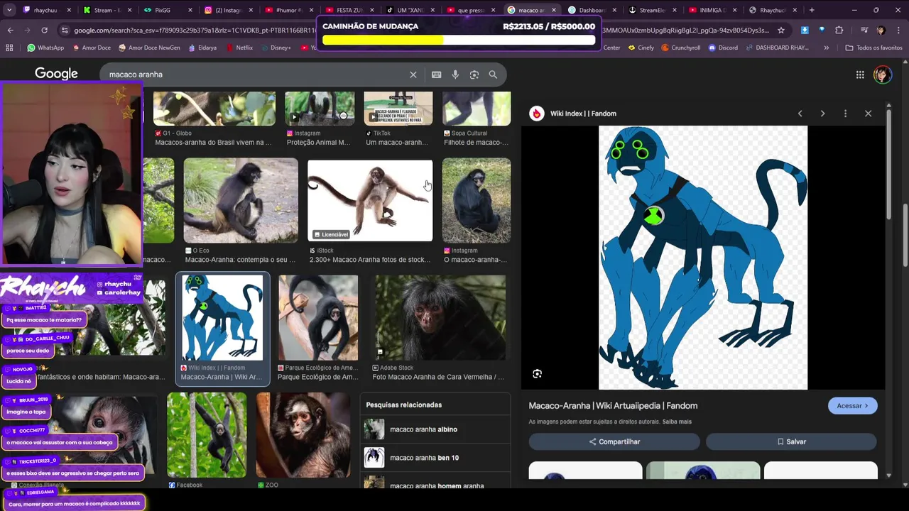Open Chrome apps grid in bookmarks bar
This screenshot has width=909, height=511.
coord(9,48)
